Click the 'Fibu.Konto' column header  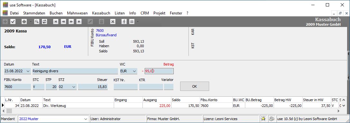216,100
